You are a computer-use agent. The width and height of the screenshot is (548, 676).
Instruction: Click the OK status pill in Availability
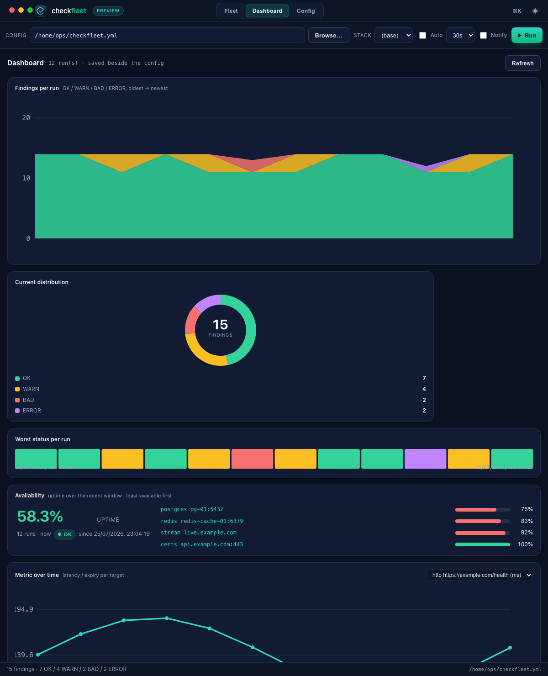[x=65, y=534]
